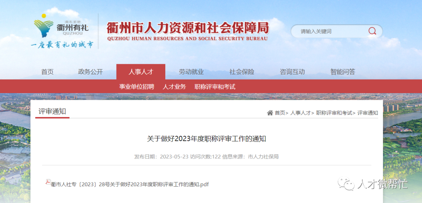
Task: Open the 首页 navigation item
Action: coord(47,72)
